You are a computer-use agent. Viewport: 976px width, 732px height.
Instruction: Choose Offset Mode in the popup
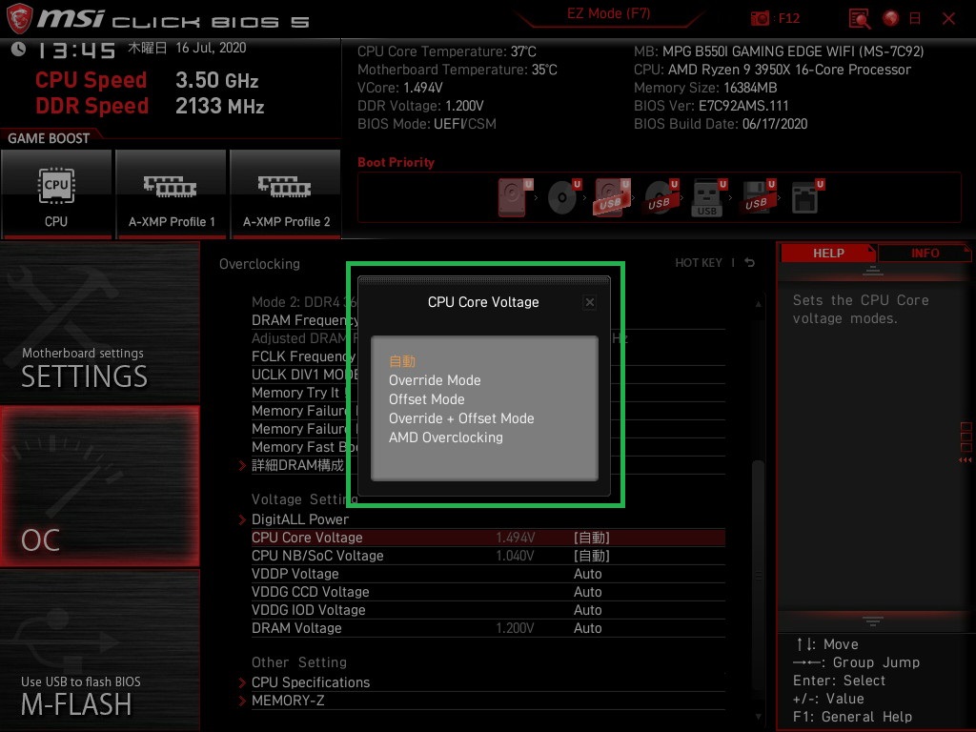tap(426, 399)
